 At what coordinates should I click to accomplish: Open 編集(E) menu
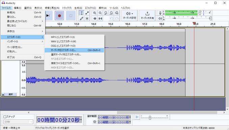[x=18, y=8]
